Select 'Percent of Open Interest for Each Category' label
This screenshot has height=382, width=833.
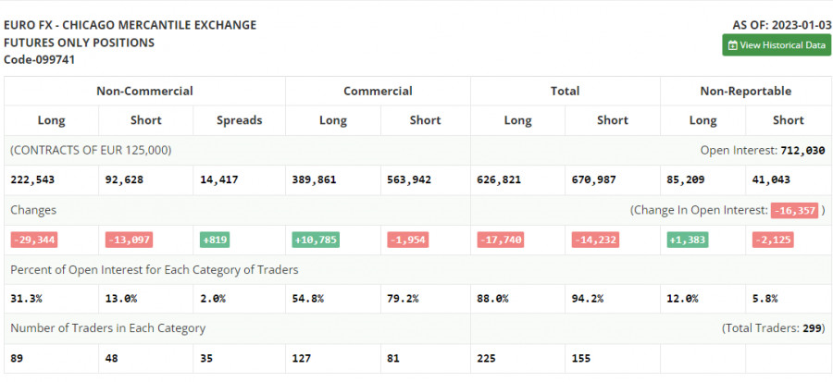tap(154, 269)
